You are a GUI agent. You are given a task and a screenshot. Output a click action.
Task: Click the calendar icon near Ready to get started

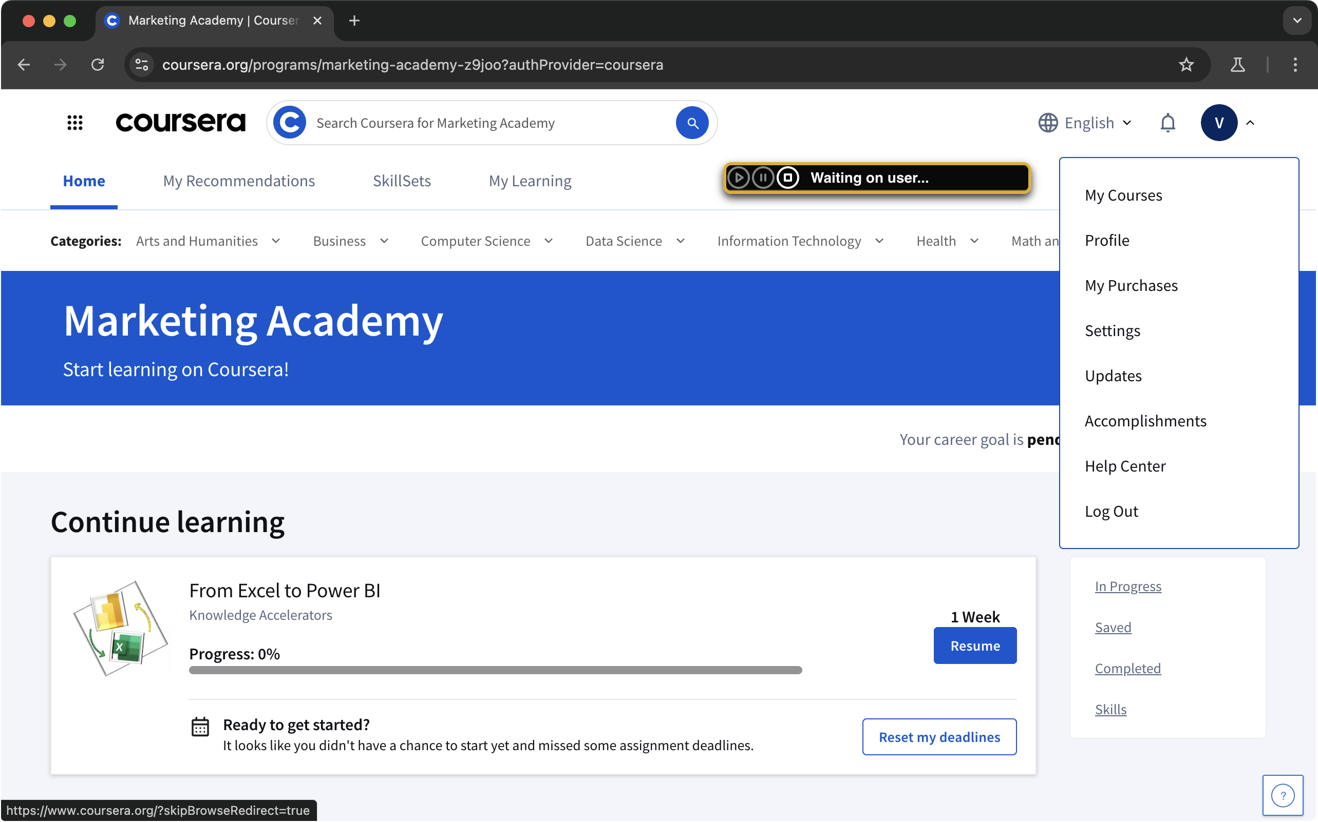coord(200,727)
